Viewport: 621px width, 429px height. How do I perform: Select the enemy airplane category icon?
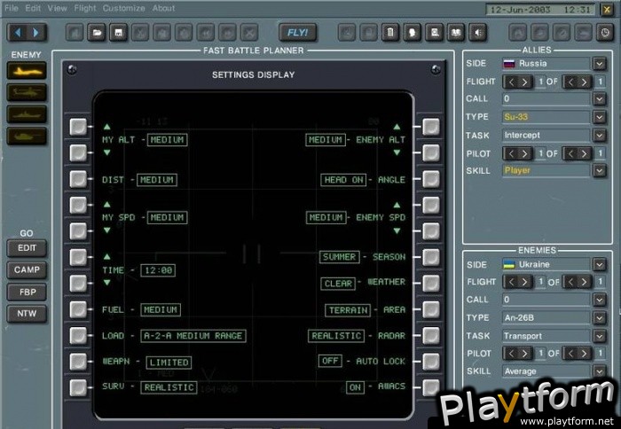coord(27,71)
